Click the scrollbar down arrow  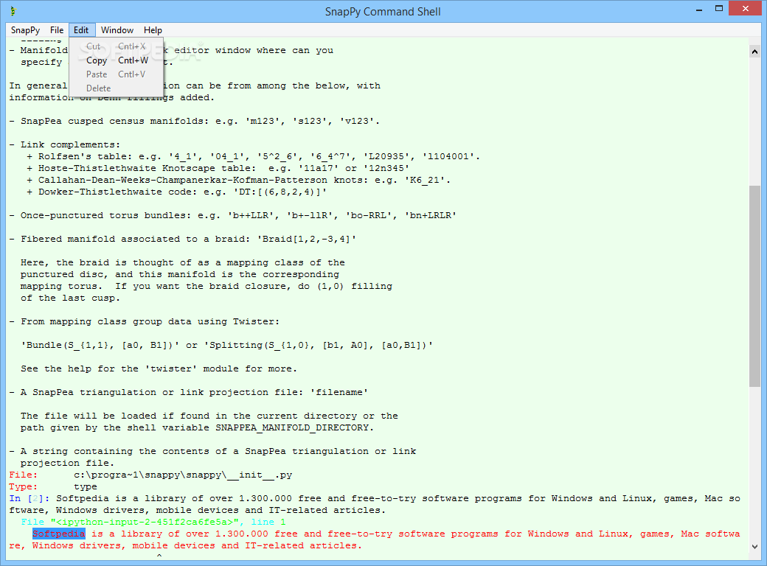point(754,547)
